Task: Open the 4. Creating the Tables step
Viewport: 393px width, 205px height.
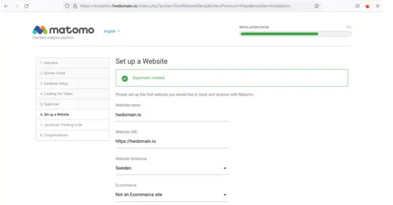Action: (73, 94)
